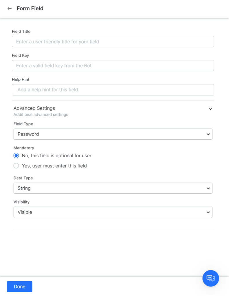The height and width of the screenshot is (296, 229).
Task: Expand the Data Type dropdown showing String
Action: [113, 188]
